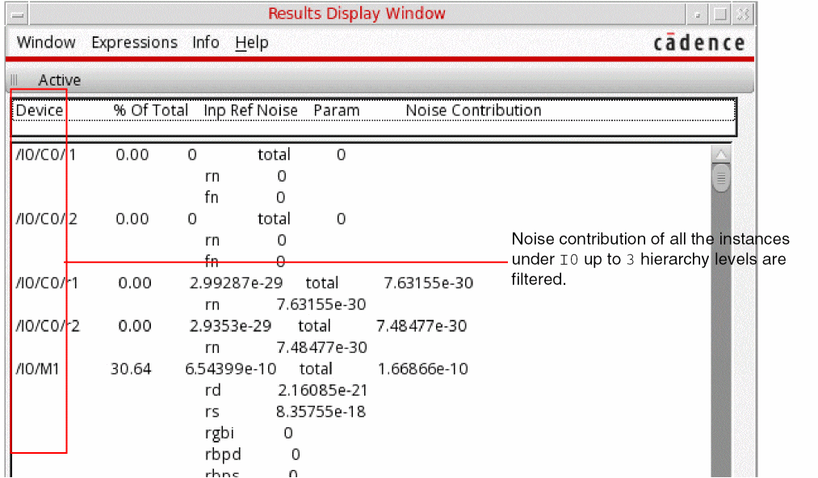
Task: Open the Info menu
Action: 205,43
